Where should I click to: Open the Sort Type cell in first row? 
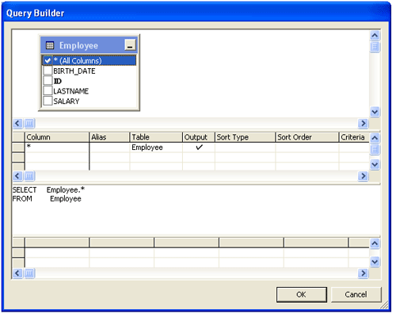pos(246,147)
